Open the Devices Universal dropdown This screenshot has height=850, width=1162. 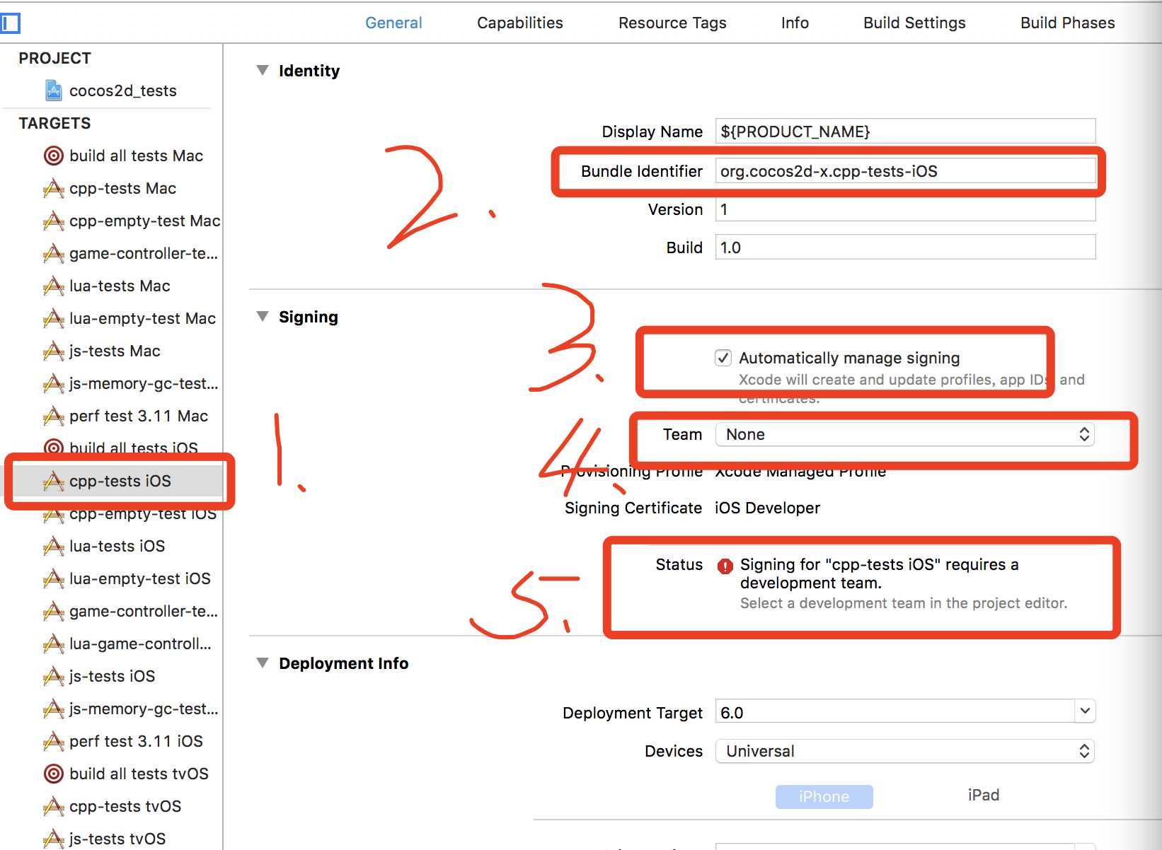(x=905, y=751)
